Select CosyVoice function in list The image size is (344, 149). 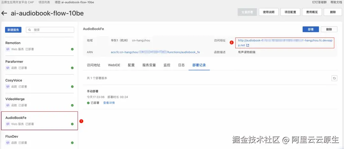coord(39,84)
